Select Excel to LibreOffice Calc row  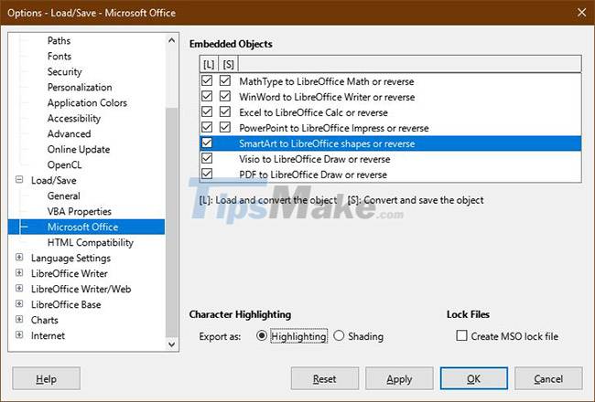(x=391, y=112)
